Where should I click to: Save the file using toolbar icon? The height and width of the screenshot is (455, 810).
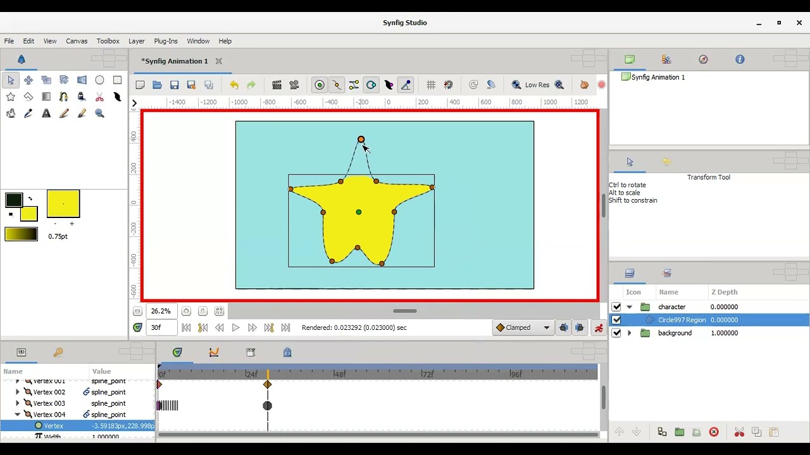point(174,85)
